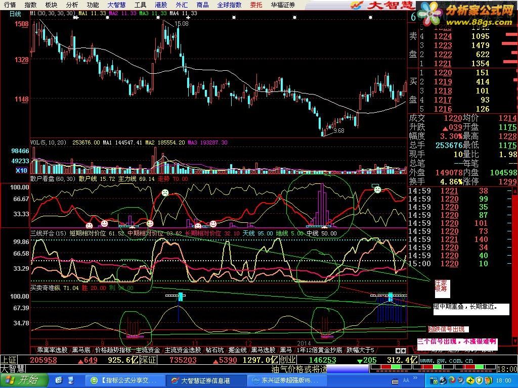Switch to the 乖离率选股 indicator tab

(52, 350)
